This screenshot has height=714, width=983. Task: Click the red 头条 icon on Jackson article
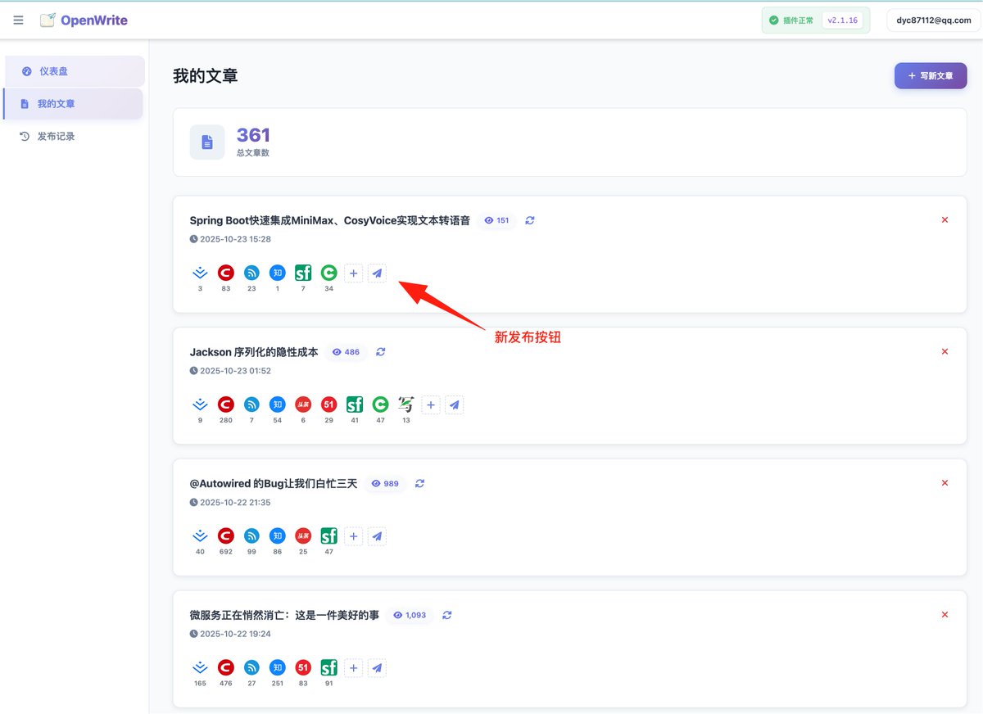[x=303, y=404]
